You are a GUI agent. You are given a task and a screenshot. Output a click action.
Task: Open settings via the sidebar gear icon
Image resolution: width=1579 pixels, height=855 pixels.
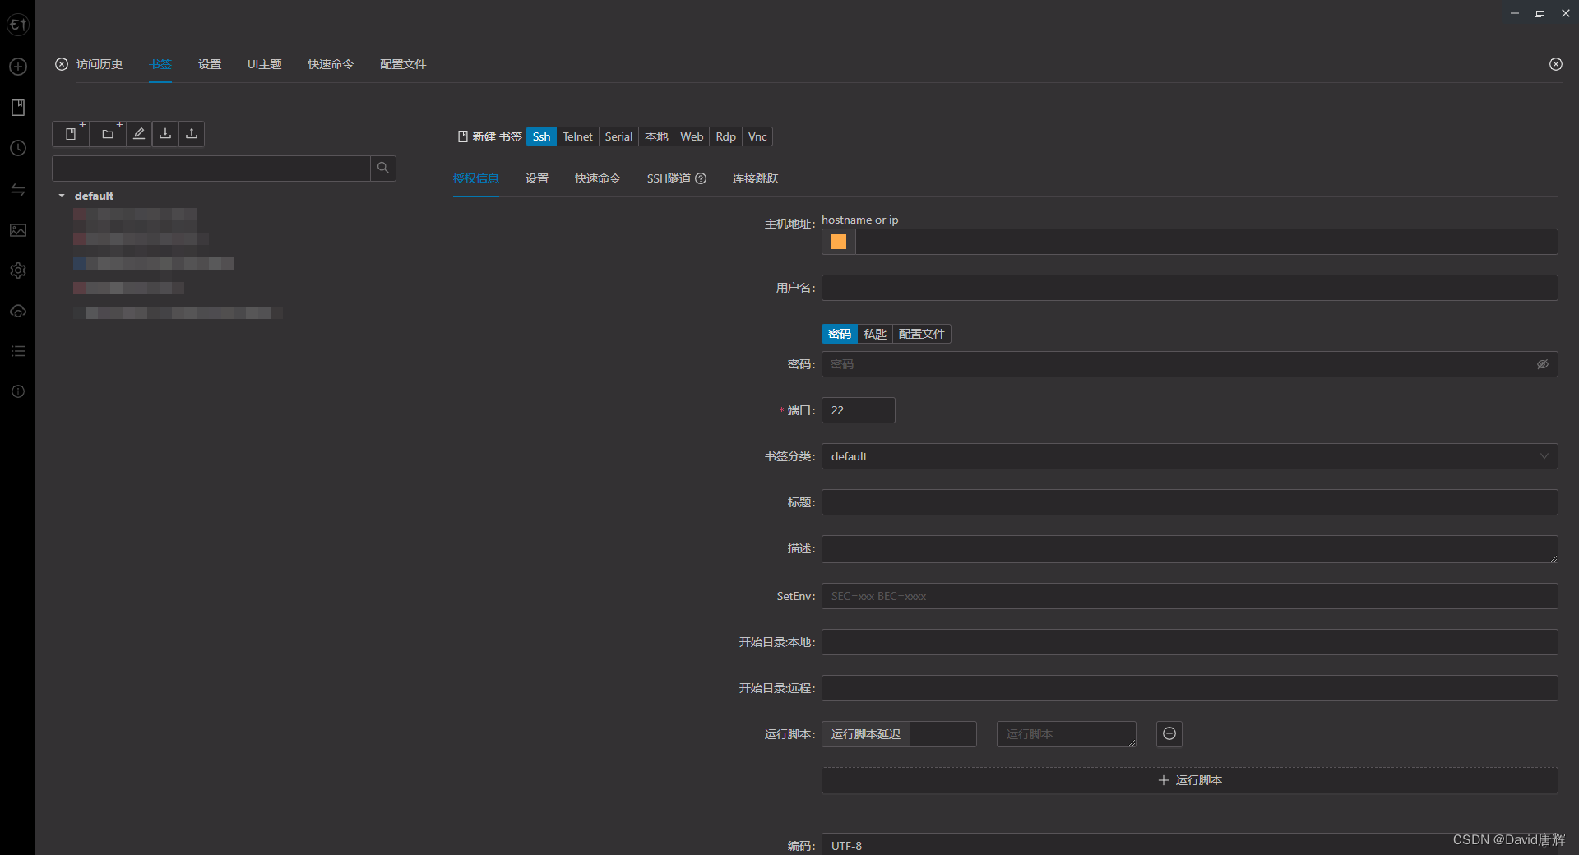(x=17, y=270)
